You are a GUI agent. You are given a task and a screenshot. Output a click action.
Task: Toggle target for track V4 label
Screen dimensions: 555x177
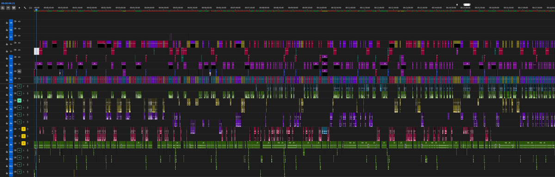[x=11, y=58]
